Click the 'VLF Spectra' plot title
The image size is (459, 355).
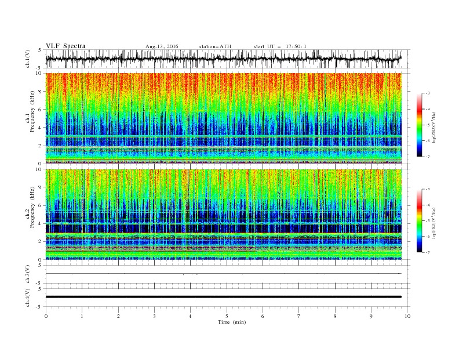pyautogui.click(x=65, y=46)
